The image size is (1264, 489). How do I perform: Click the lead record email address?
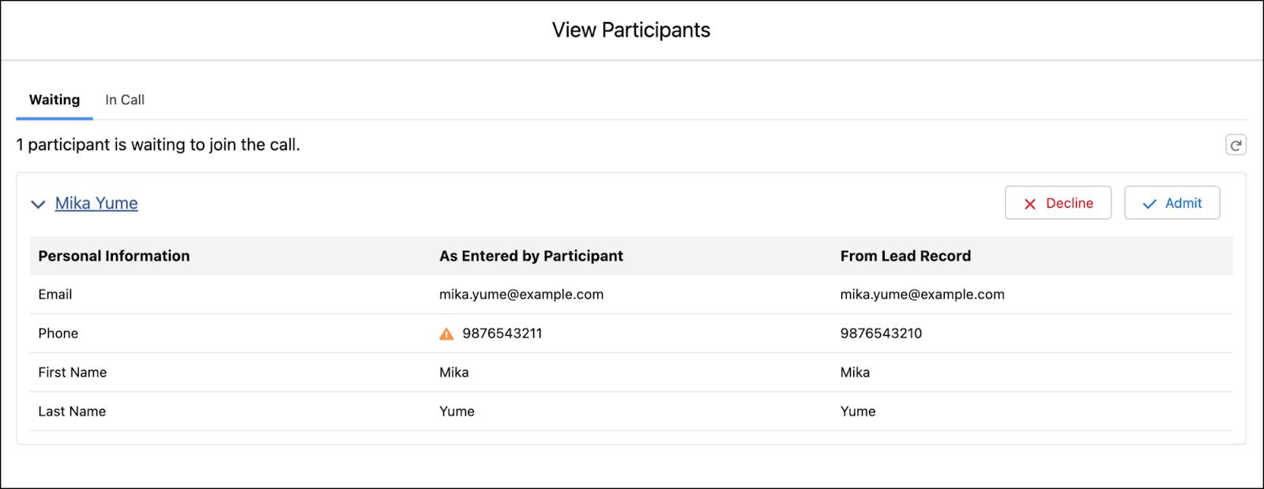click(922, 295)
